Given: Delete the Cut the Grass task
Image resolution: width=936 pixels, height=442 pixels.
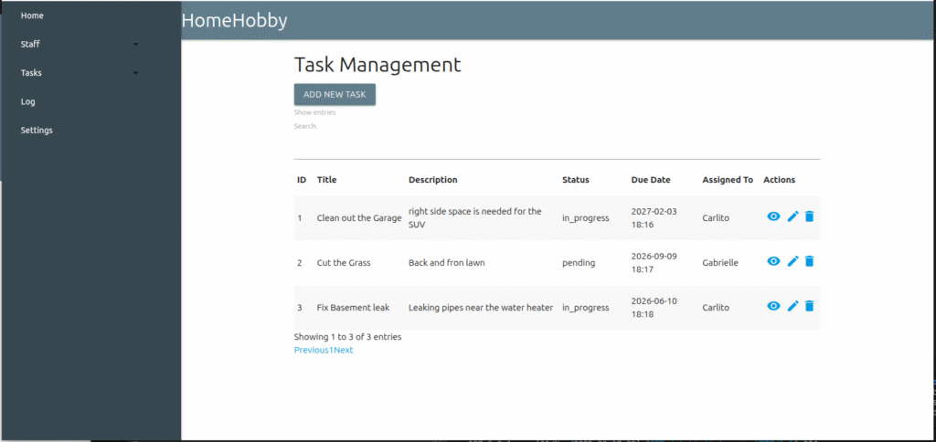Looking at the screenshot, I should pos(809,261).
